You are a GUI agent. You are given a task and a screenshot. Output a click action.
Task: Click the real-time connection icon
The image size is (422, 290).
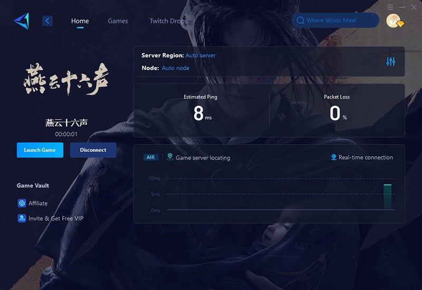coord(334,157)
